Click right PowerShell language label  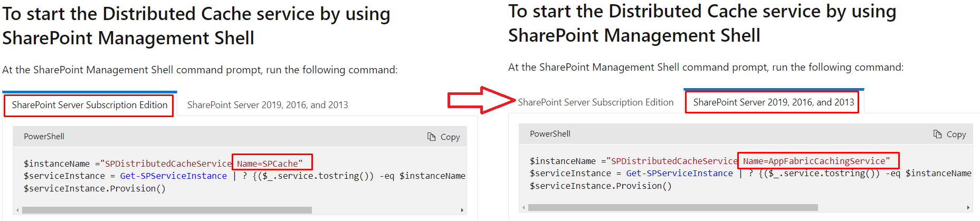pos(550,134)
